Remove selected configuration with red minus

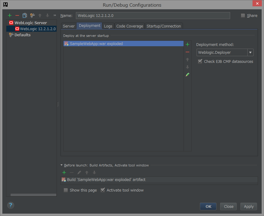(17, 15)
